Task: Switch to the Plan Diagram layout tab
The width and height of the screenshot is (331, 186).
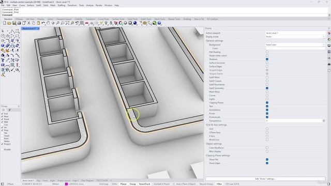Action: (87, 180)
